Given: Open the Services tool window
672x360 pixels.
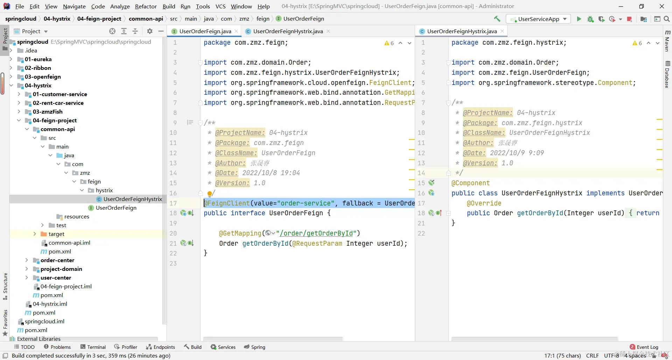Looking at the screenshot, I should (223, 347).
